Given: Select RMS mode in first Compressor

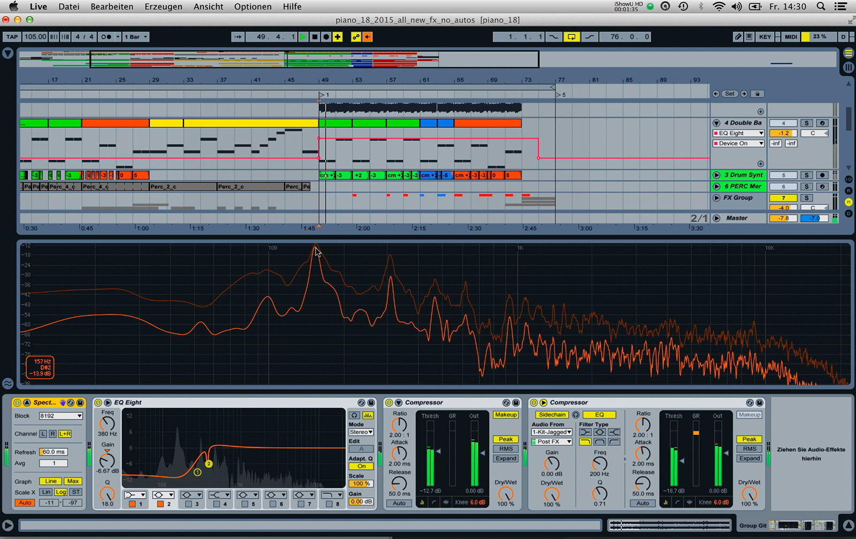Looking at the screenshot, I should click(x=506, y=449).
